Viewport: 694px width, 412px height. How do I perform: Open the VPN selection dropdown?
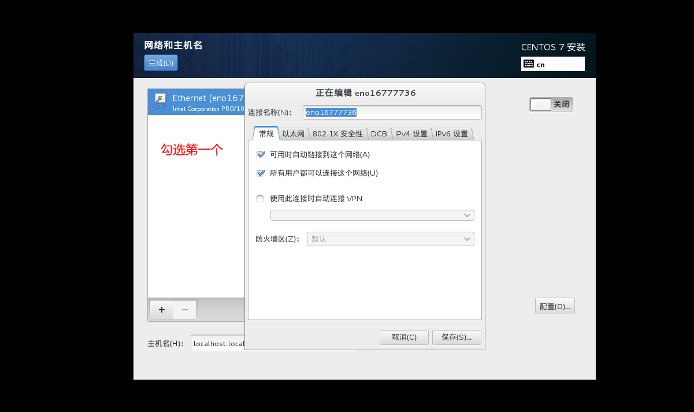(372, 215)
